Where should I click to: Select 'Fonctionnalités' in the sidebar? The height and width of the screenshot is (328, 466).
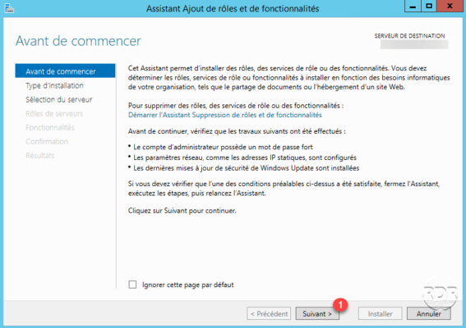point(50,128)
